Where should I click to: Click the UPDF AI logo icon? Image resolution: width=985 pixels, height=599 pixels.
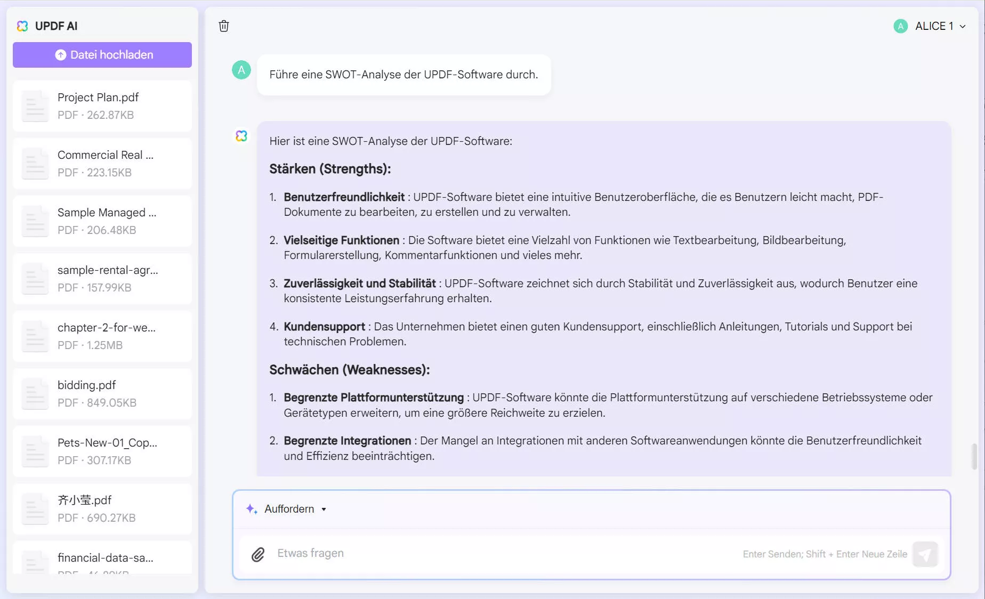22,26
